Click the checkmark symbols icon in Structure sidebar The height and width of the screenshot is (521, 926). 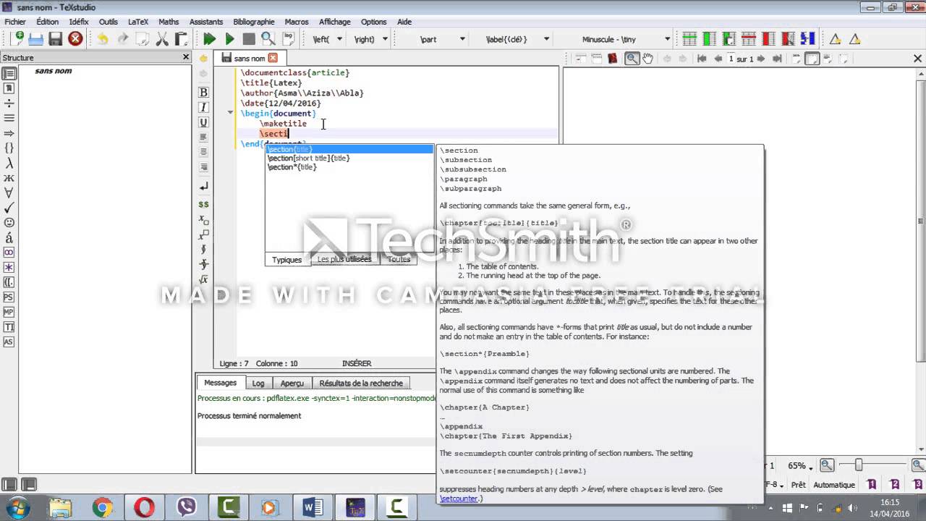tap(9, 208)
